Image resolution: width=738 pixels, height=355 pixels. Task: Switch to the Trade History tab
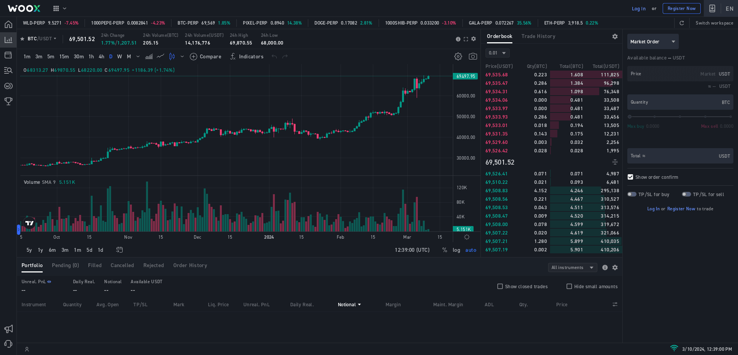pos(538,36)
